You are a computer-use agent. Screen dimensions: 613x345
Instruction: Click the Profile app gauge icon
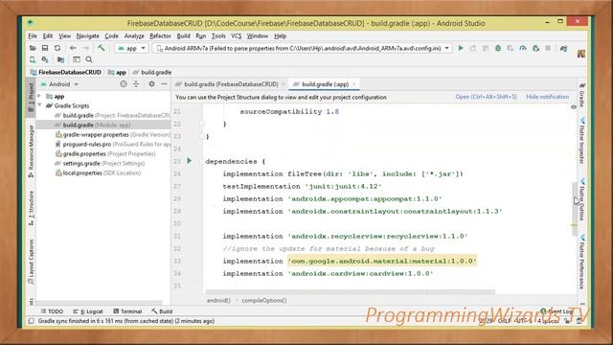523,48
